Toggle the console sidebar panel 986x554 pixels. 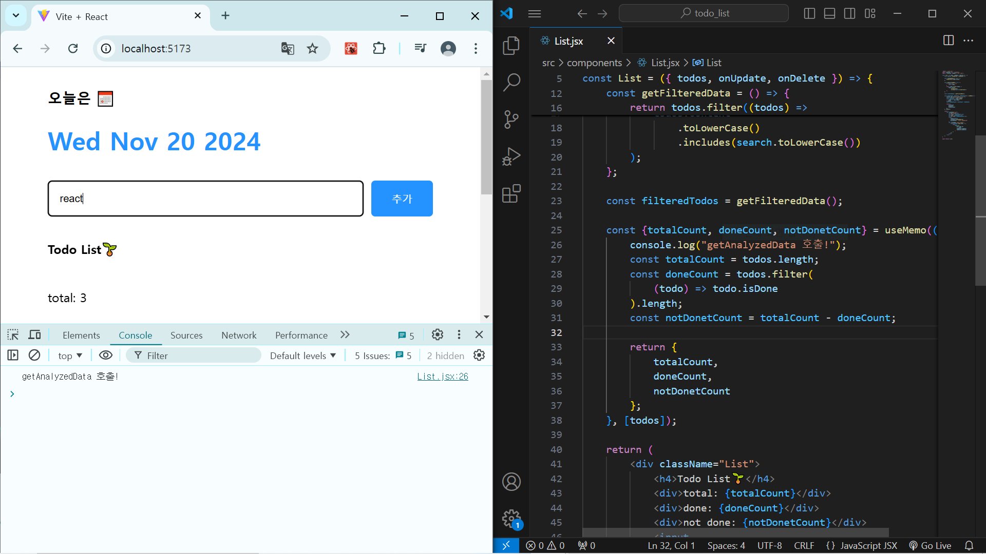click(13, 355)
